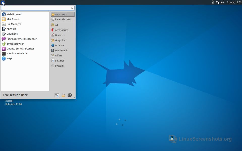
Task: Expand the Accessories category
Action: coord(61,30)
